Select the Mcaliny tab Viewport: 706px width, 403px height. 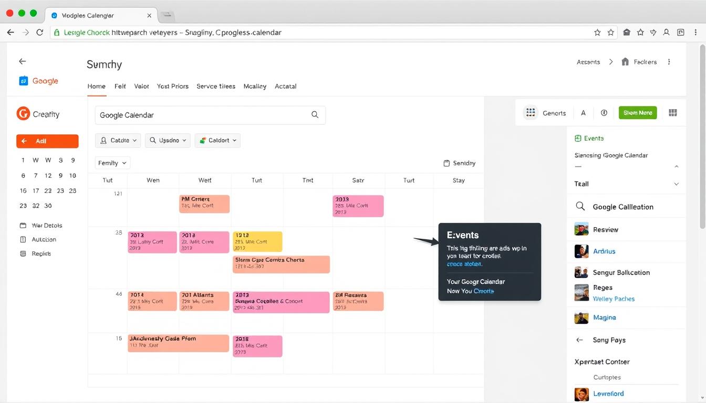(255, 86)
